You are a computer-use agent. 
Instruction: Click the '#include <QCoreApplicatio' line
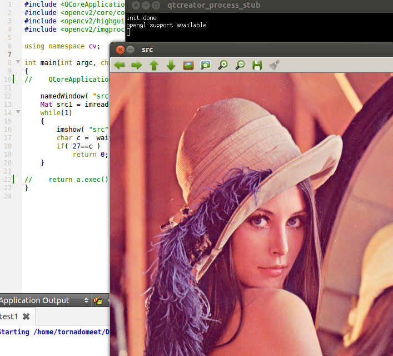pyautogui.click(x=74, y=4)
